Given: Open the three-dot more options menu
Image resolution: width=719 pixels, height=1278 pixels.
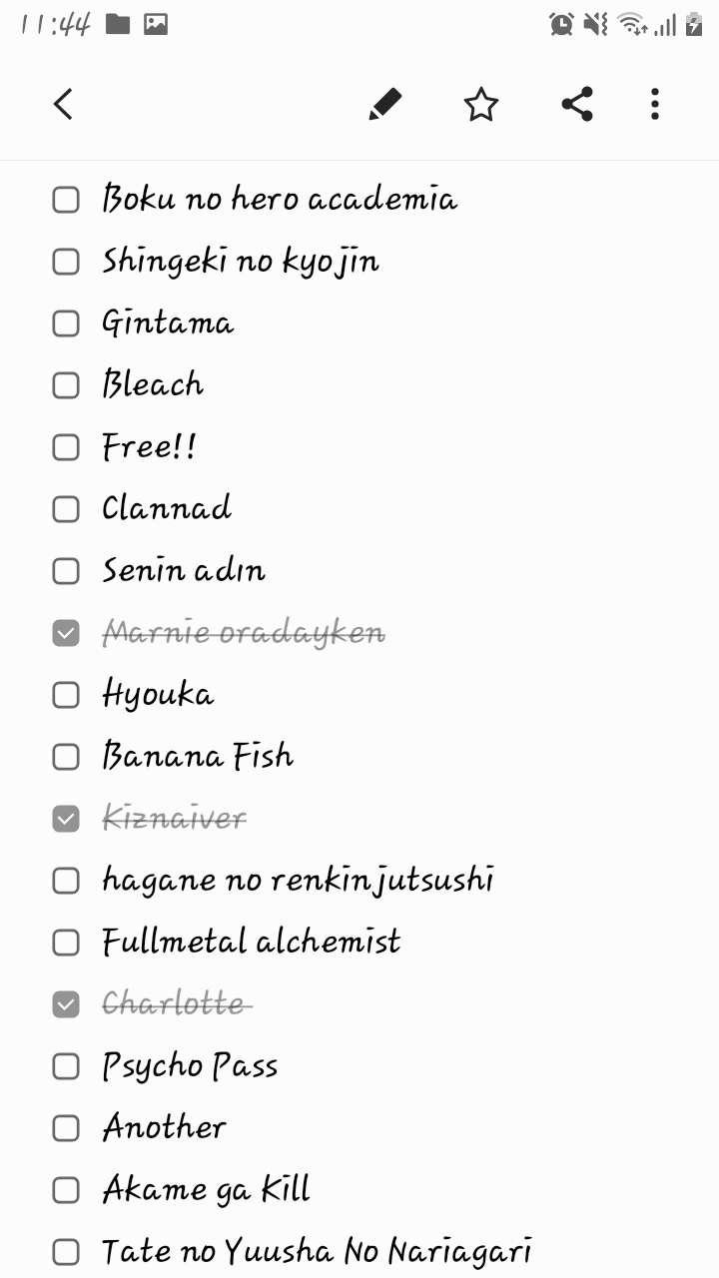Looking at the screenshot, I should (655, 104).
